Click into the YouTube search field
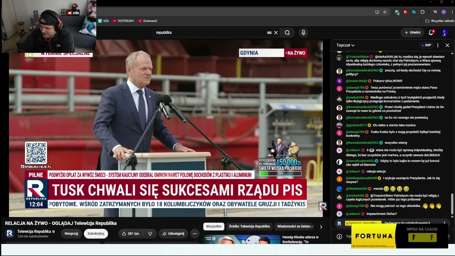Screen dimensions: 455x256 pyautogui.click(x=210, y=33)
